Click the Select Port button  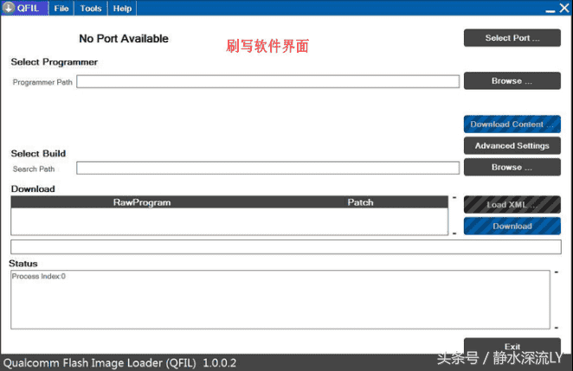(x=512, y=37)
